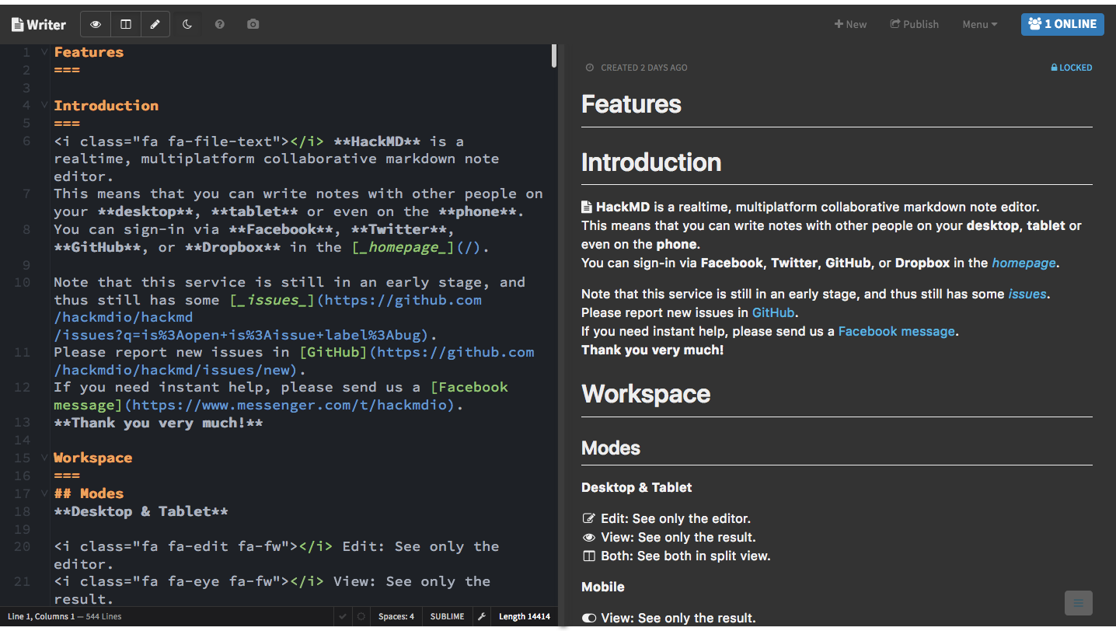Click the eye icon beside 'View: See only the result'
1116x631 pixels.
tap(589, 537)
